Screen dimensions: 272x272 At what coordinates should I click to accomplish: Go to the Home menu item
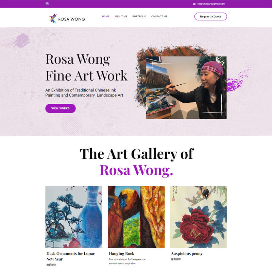106,16
